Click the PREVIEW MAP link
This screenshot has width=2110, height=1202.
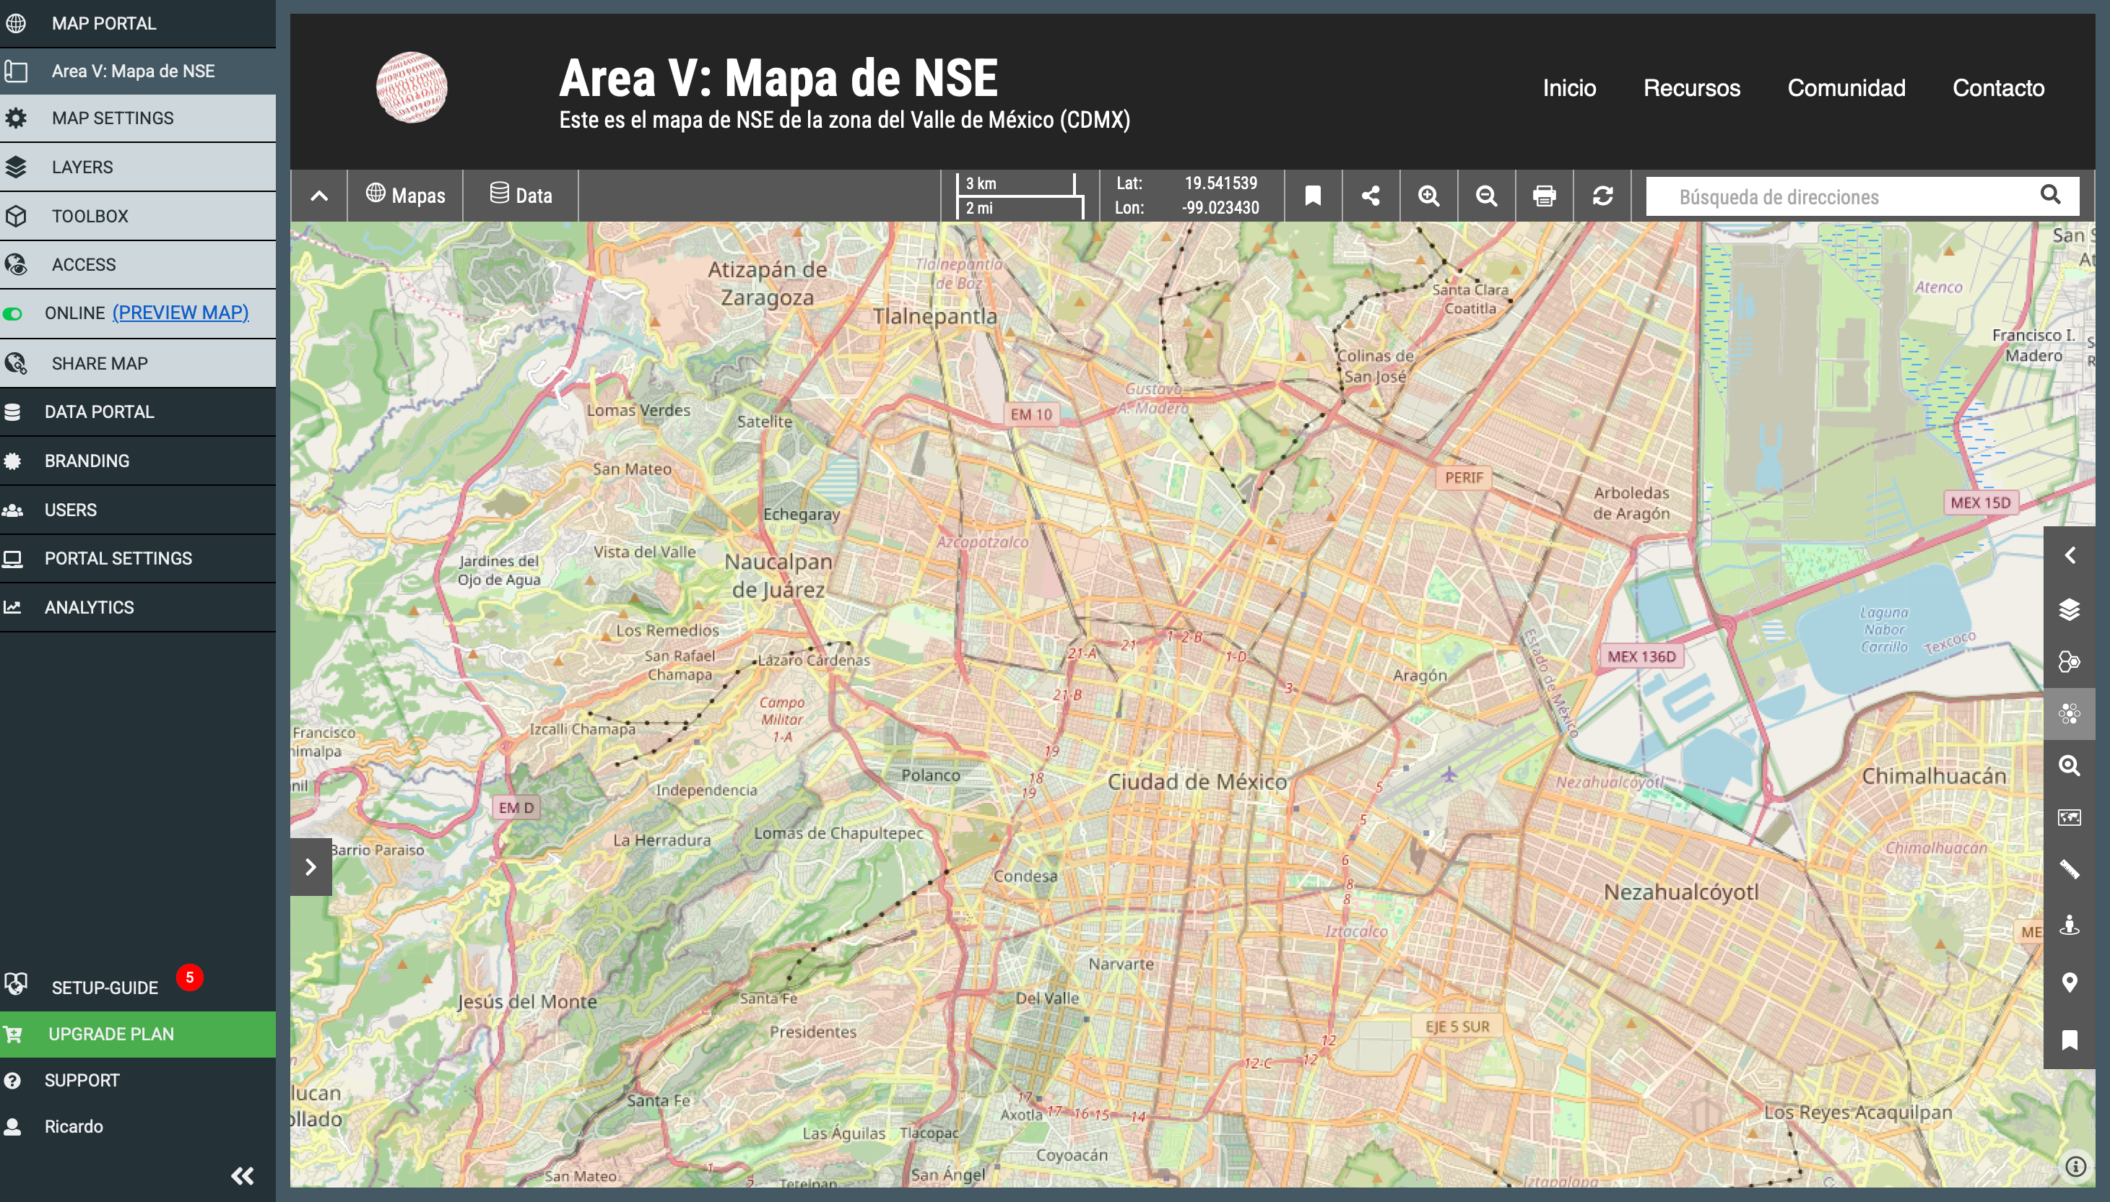[180, 312]
